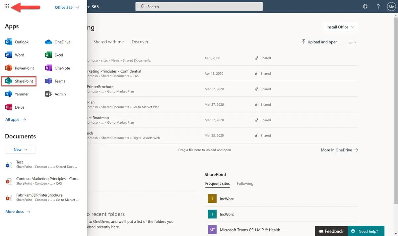Open the Outlook app
The width and height of the screenshot is (398, 236).
17,42
